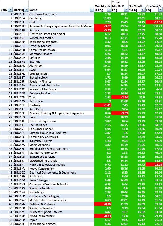Select Commercial Vehicles & Trucks cell
Image resolution: width=163 pixels, height=226 pixels.
point(61,184)
